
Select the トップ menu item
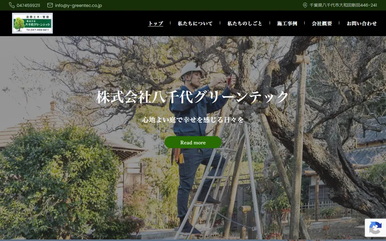(x=155, y=23)
